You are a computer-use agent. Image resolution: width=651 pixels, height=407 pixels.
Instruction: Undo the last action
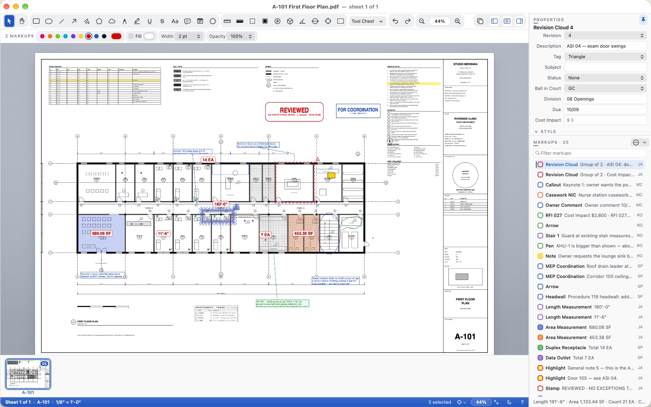(x=395, y=21)
